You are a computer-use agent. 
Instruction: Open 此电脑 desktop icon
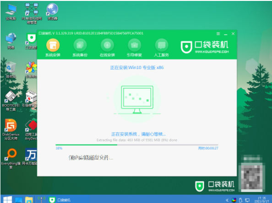11,12
